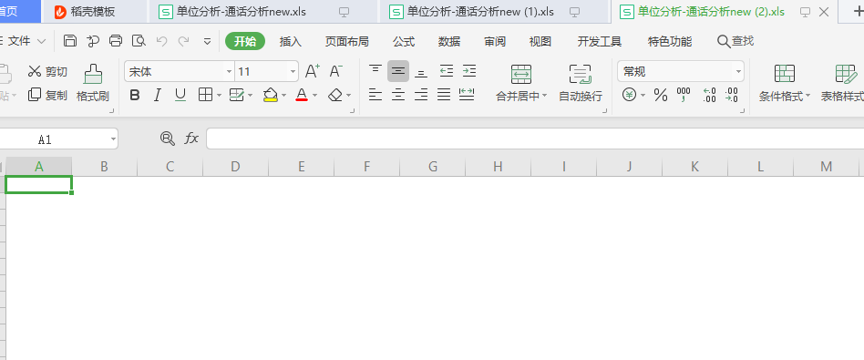
Task: Switch to the 数据 ribbon tab
Action: click(x=449, y=41)
